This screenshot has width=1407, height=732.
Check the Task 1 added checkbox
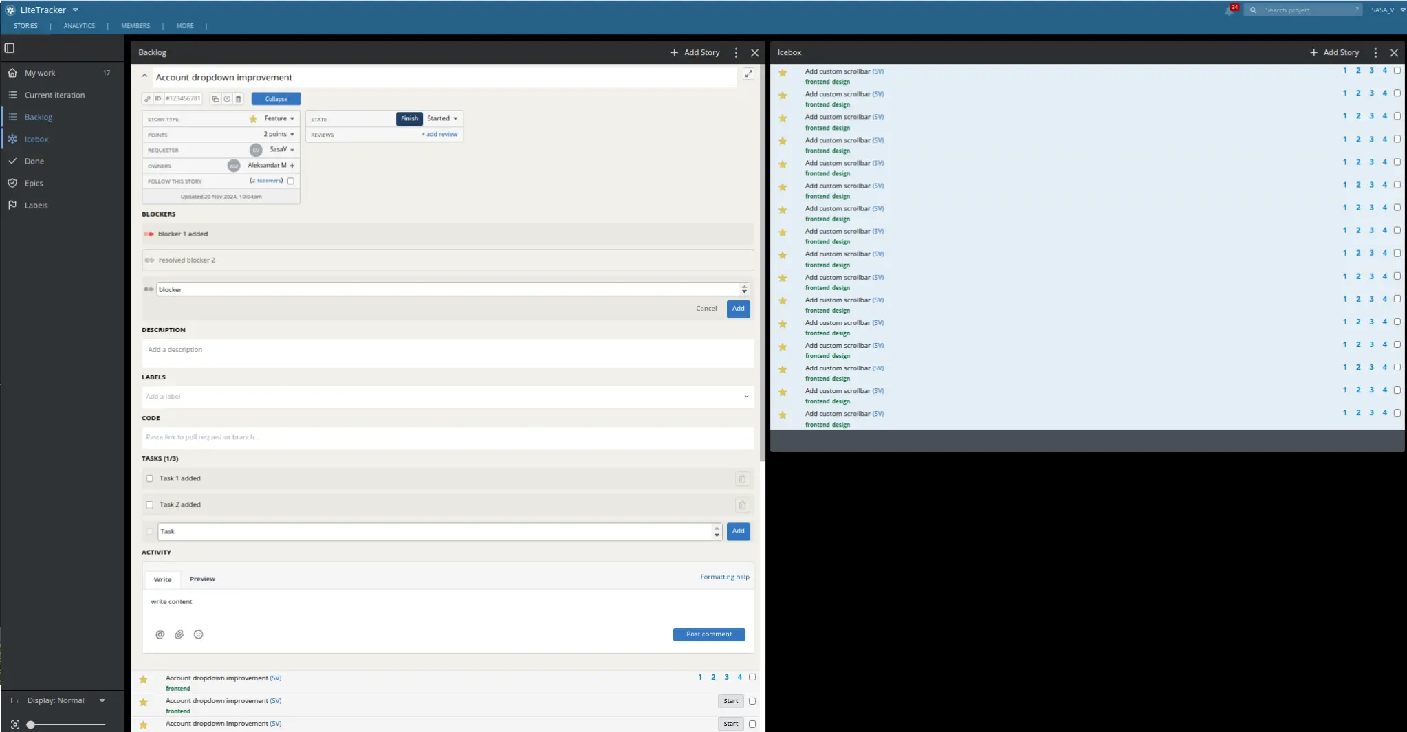[150, 478]
